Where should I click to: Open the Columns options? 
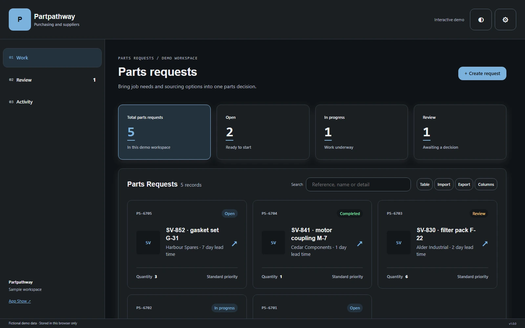click(486, 184)
